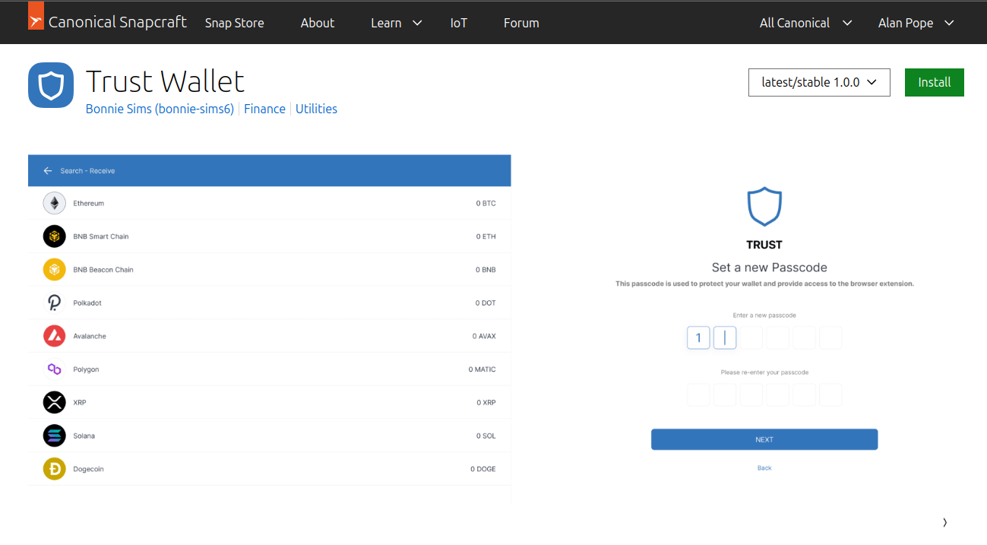This screenshot has width=987, height=545.
Task: Open the Alan Pope account menu
Action: tap(916, 23)
